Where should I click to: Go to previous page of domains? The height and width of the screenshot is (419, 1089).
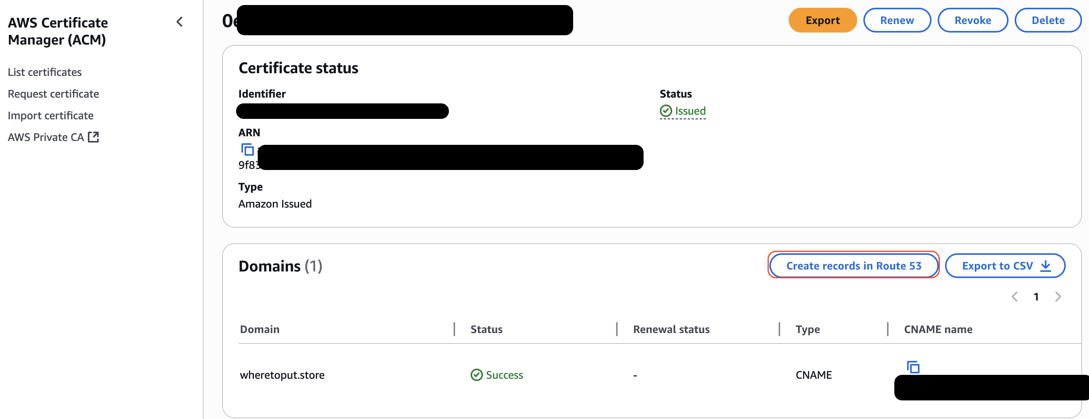(x=1015, y=297)
